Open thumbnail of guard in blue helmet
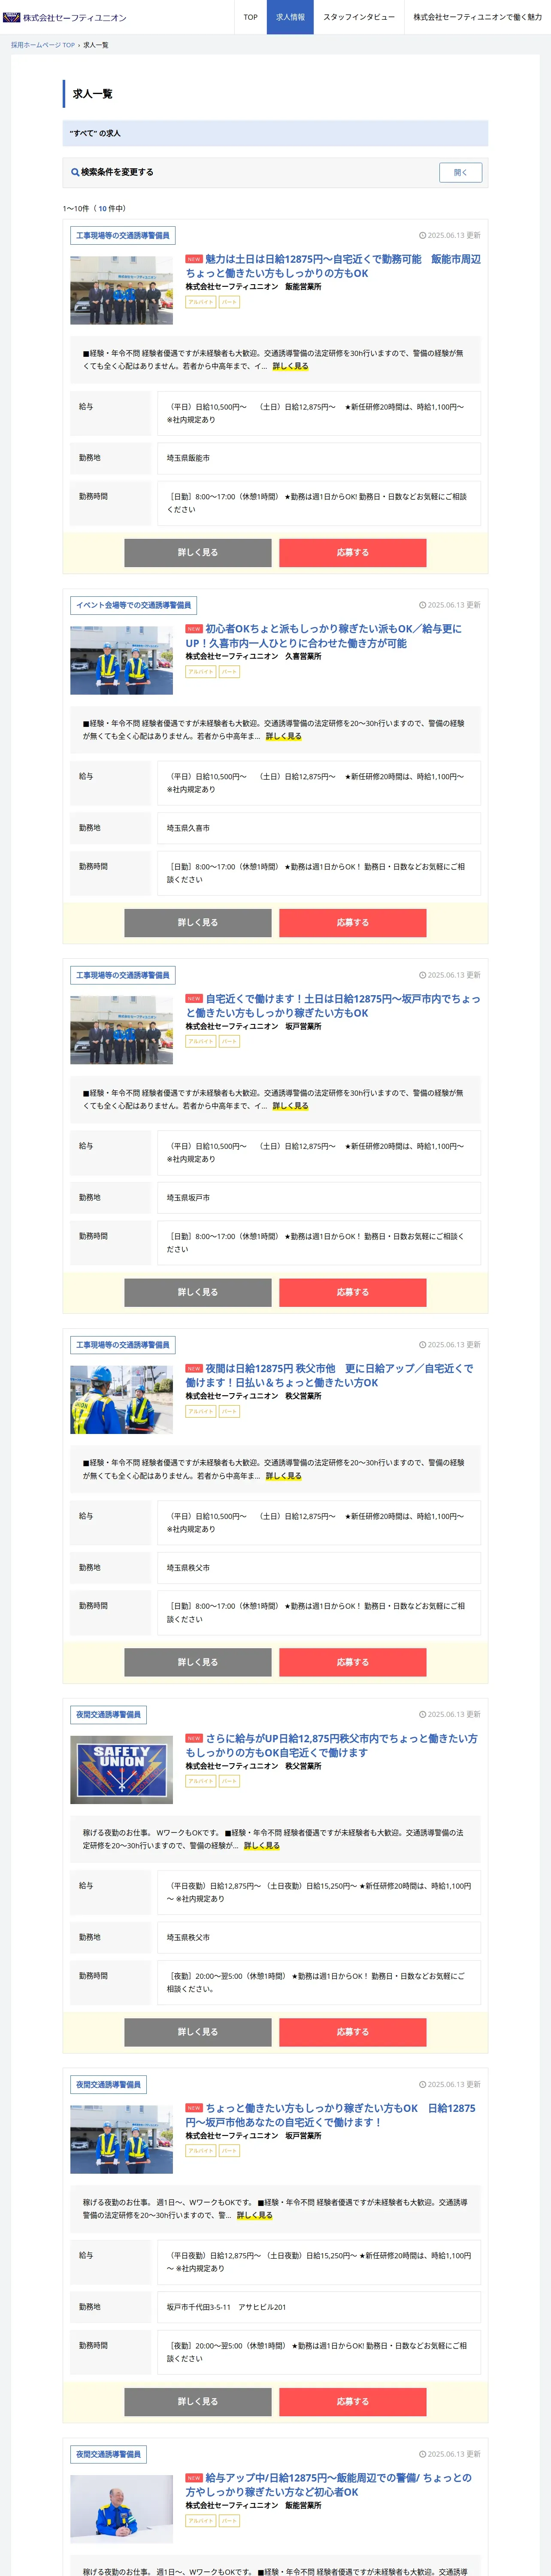The image size is (551, 2576). (x=121, y=1400)
